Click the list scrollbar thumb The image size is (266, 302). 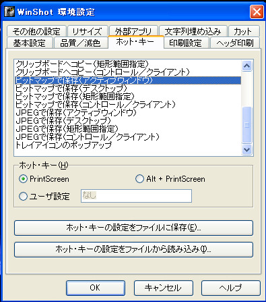(247, 125)
